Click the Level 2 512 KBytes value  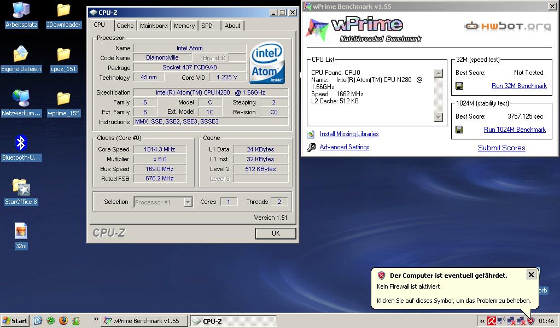(x=260, y=169)
